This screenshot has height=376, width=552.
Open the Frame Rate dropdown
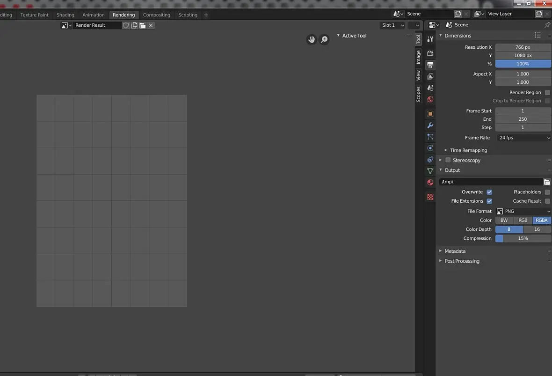click(523, 138)
